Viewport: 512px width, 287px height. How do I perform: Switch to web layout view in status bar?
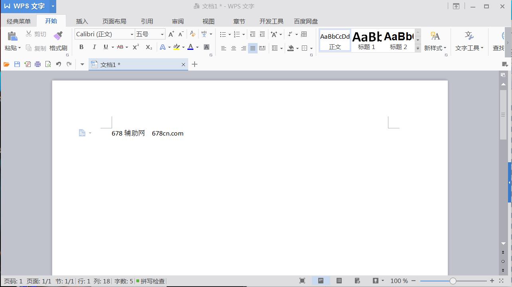tap(357, 281)
